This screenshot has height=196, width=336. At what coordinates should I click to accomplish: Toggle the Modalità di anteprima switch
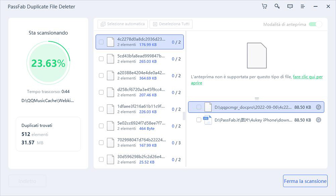pos(315,24)
